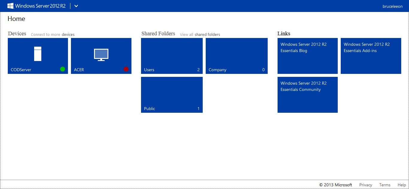Expand the dropdown chevron beside Windows Server 2012 R2
409x189 pixels.
pos(76,6)
